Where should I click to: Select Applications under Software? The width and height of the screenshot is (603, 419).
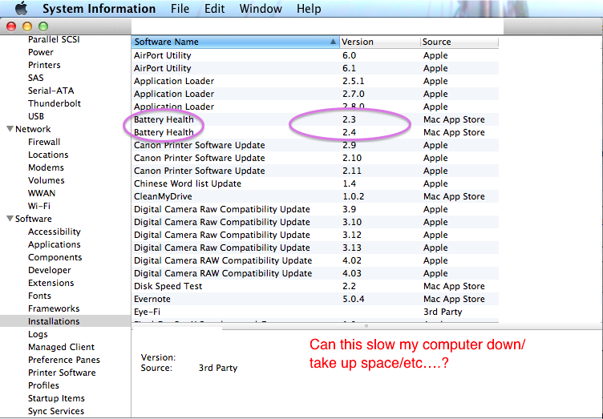point(55,244)
